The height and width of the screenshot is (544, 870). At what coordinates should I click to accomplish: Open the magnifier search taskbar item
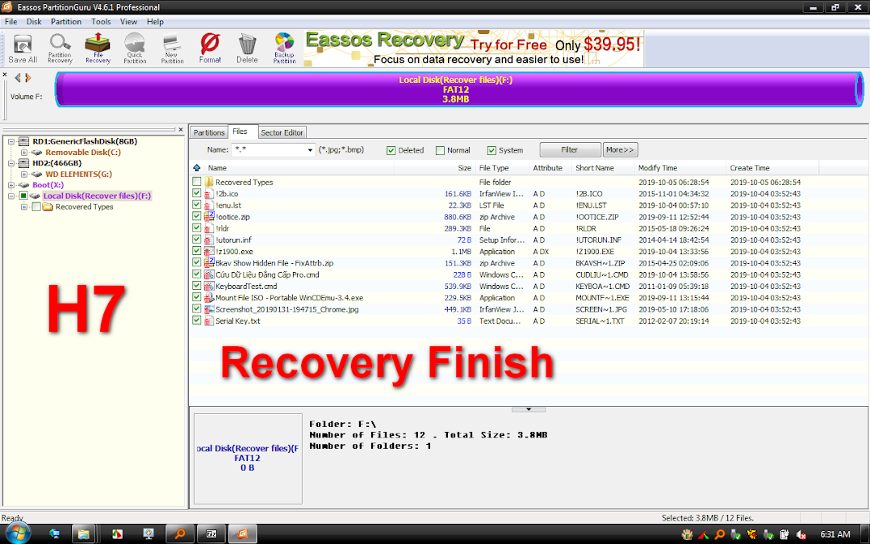(x=180, y=534)
